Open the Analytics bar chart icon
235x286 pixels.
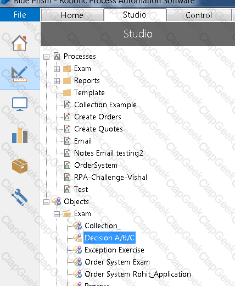(x=20, y=135)
